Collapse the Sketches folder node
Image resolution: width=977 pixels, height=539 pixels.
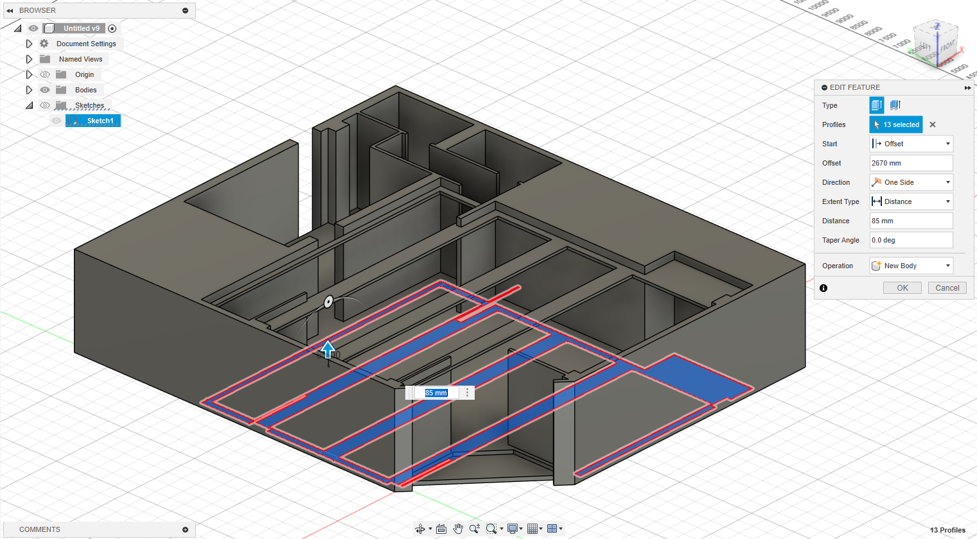click(30, 105)
